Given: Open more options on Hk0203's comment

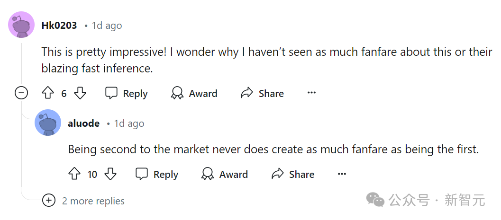Looking at the screenshot, I should coord(311,93).
